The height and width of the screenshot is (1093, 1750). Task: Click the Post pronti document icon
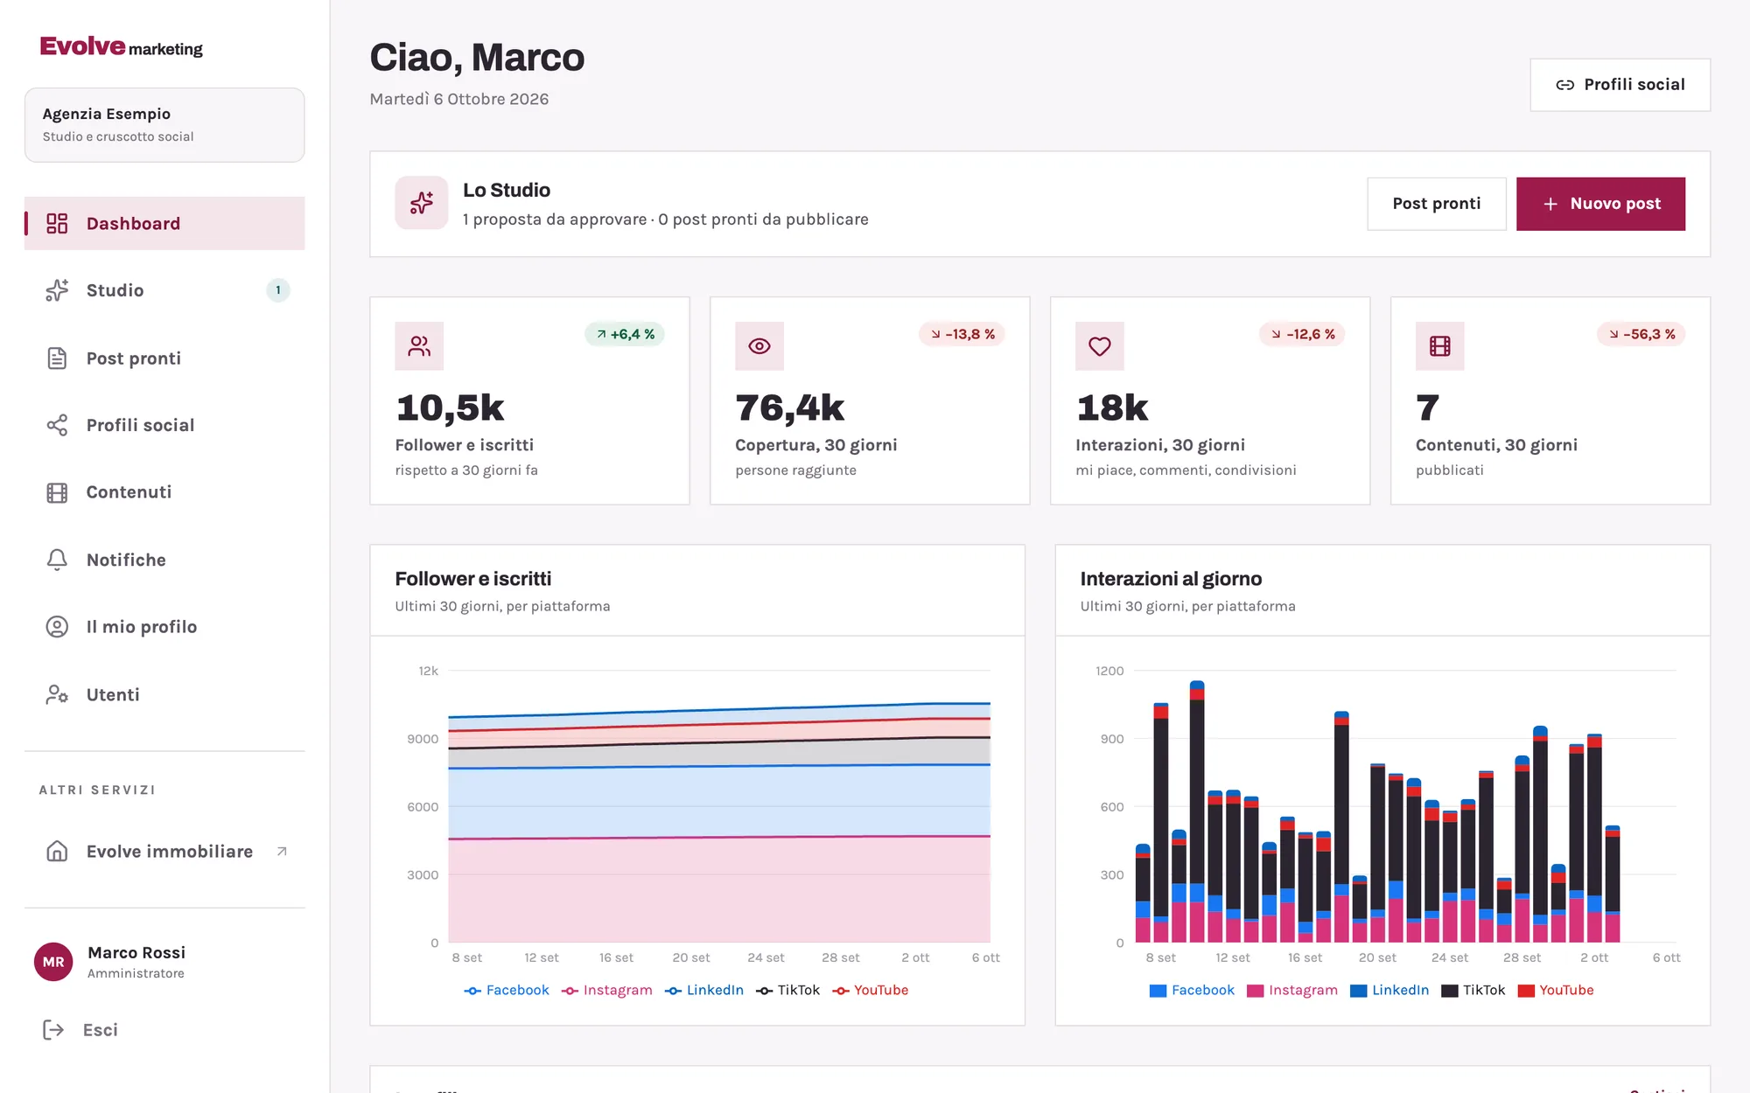[x=57, y=359]
